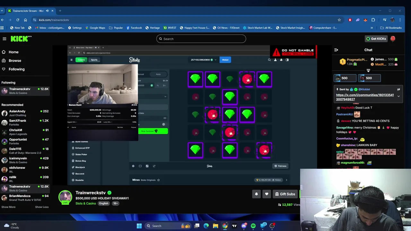This screenshot has height=231, width=411.
Task: Click Show Less in recommended list
Action: click(42, 207)
